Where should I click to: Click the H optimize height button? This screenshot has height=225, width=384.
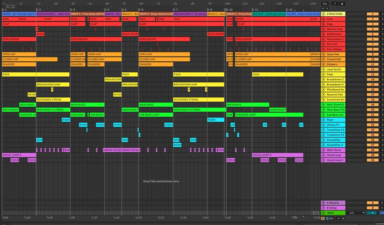pos(339,218)
